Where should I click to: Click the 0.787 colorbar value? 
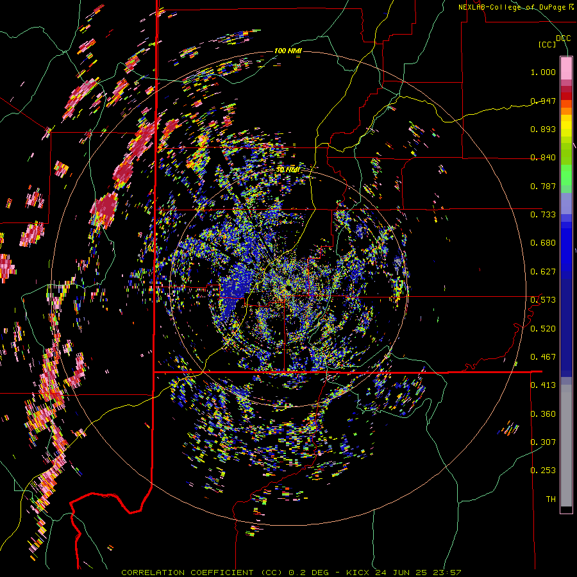[543, 186]
